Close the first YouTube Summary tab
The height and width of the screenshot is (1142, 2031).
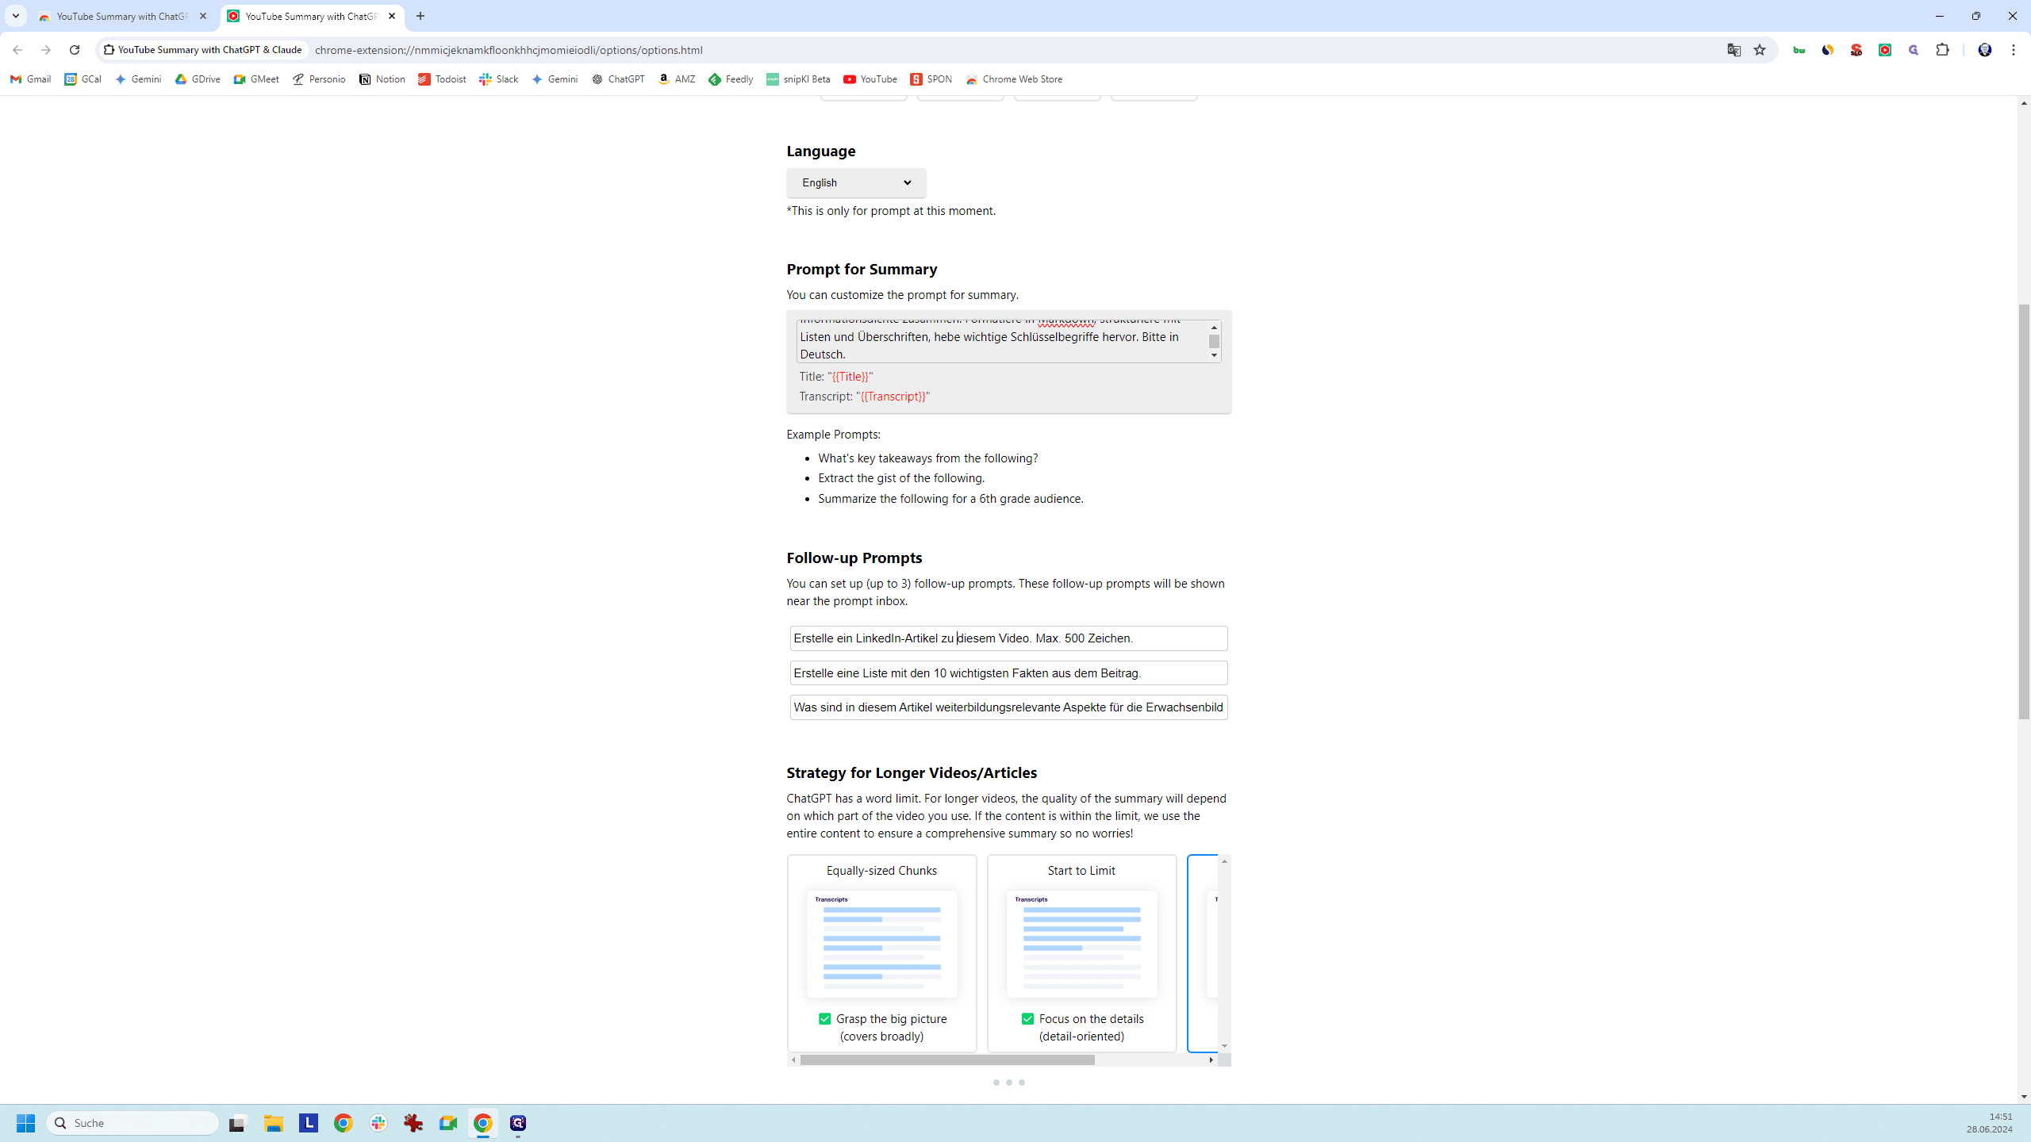203,16
